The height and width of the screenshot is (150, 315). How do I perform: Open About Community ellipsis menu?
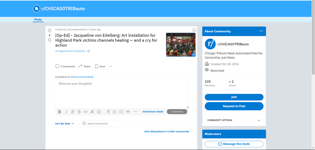pos(261,31)
